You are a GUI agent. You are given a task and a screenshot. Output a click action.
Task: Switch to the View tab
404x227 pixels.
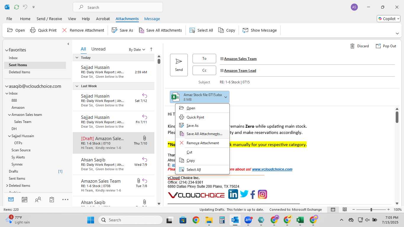pyautogui.click(x=72, y=19)
